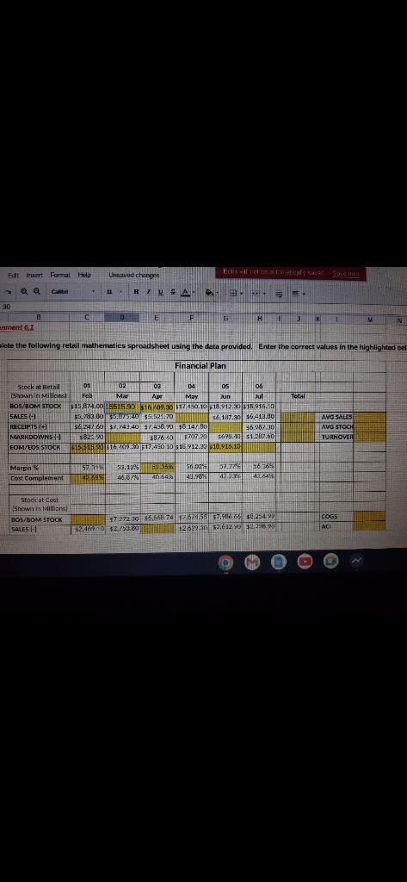Toggle strikethrough formatting in the toolbar
This screenshot has width=407, height=882.
click(171, 293)
